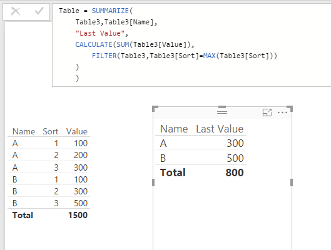Click FILTER keyword in the formula
Screen dimensions: 331x250
tap(104, 56)
